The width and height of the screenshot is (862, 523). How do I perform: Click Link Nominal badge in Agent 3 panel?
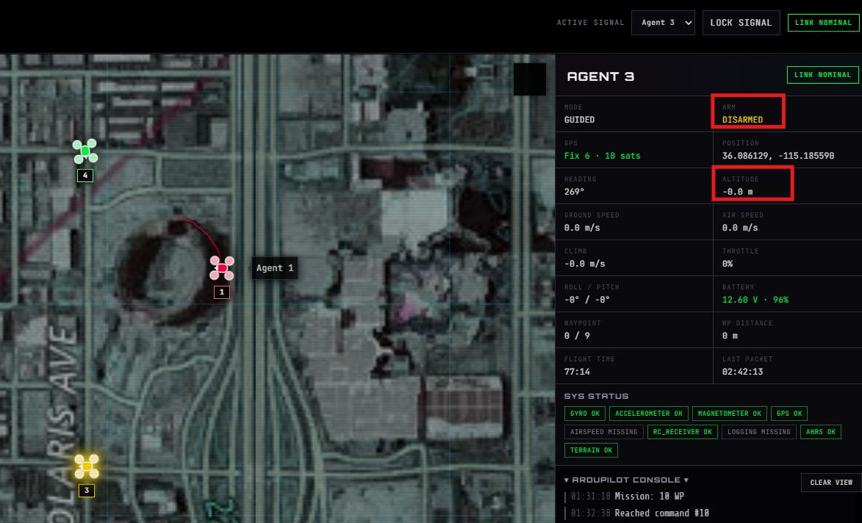tap(822, 75)
